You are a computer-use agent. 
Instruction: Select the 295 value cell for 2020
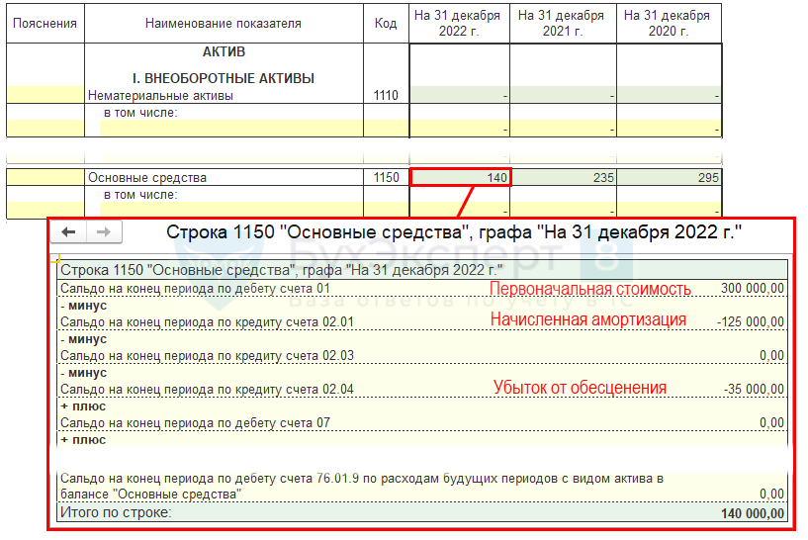(x=670, y=178)
